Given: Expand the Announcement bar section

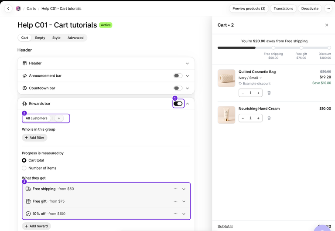Looking at the screenshot, I should 188,76.
